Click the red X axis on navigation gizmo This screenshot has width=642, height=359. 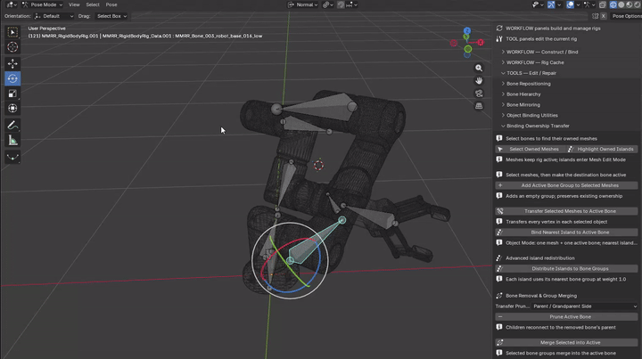481,42
